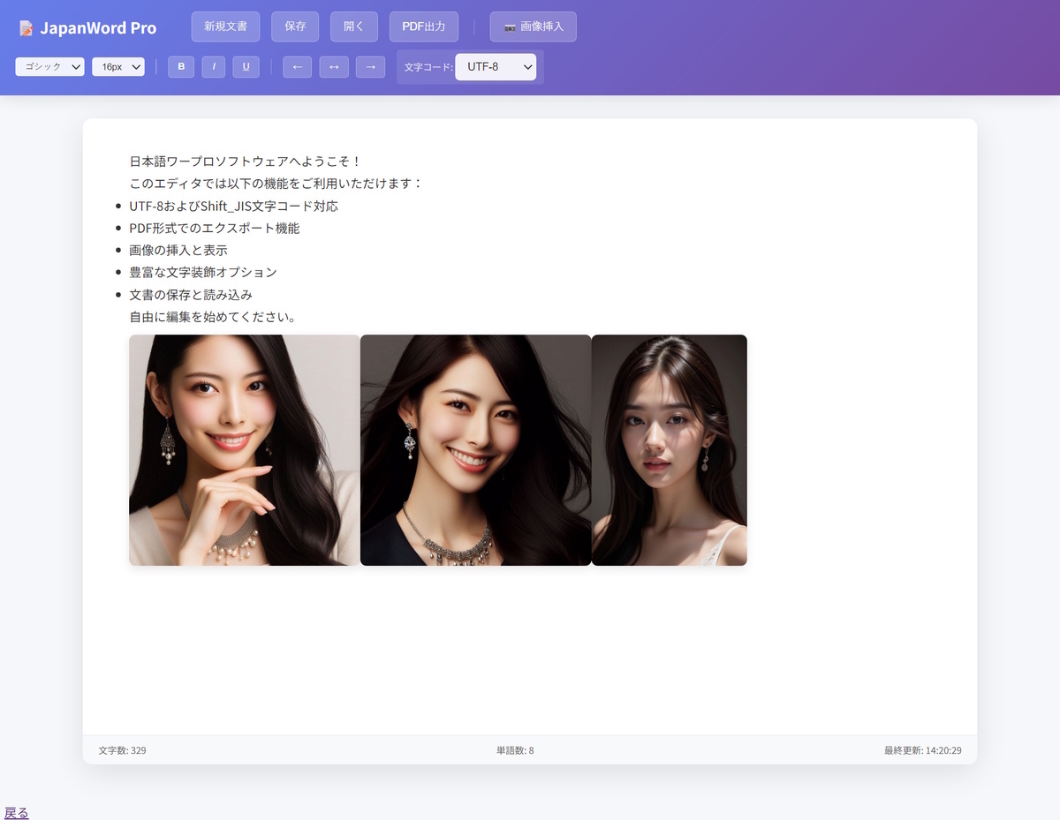The image size is (1060, 820).
Task: Select the third narrow portrait image
Action: tap(670, 450)
